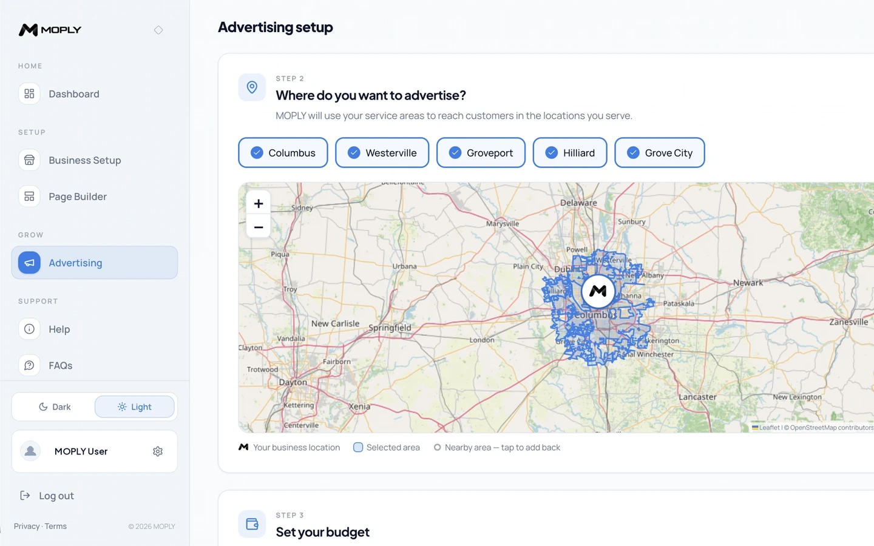The image size is (874, 546).
Task: Toggle the Groveport service area chip
Action: (x=481, y=153)
